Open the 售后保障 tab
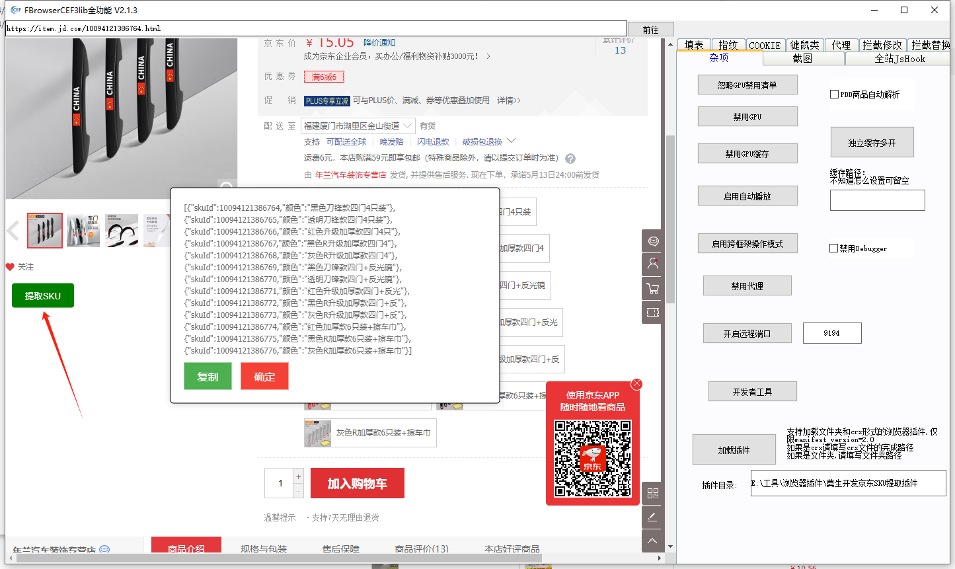This screenshot has height=569, width=955. pyautogui.click(x=341, y=549)
